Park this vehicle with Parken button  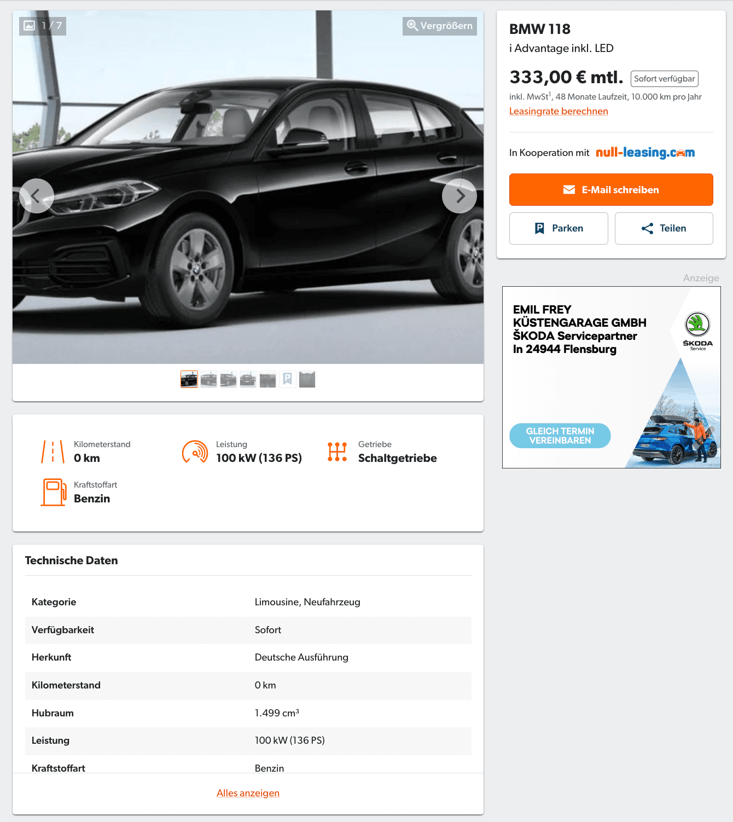pos(559,228)
